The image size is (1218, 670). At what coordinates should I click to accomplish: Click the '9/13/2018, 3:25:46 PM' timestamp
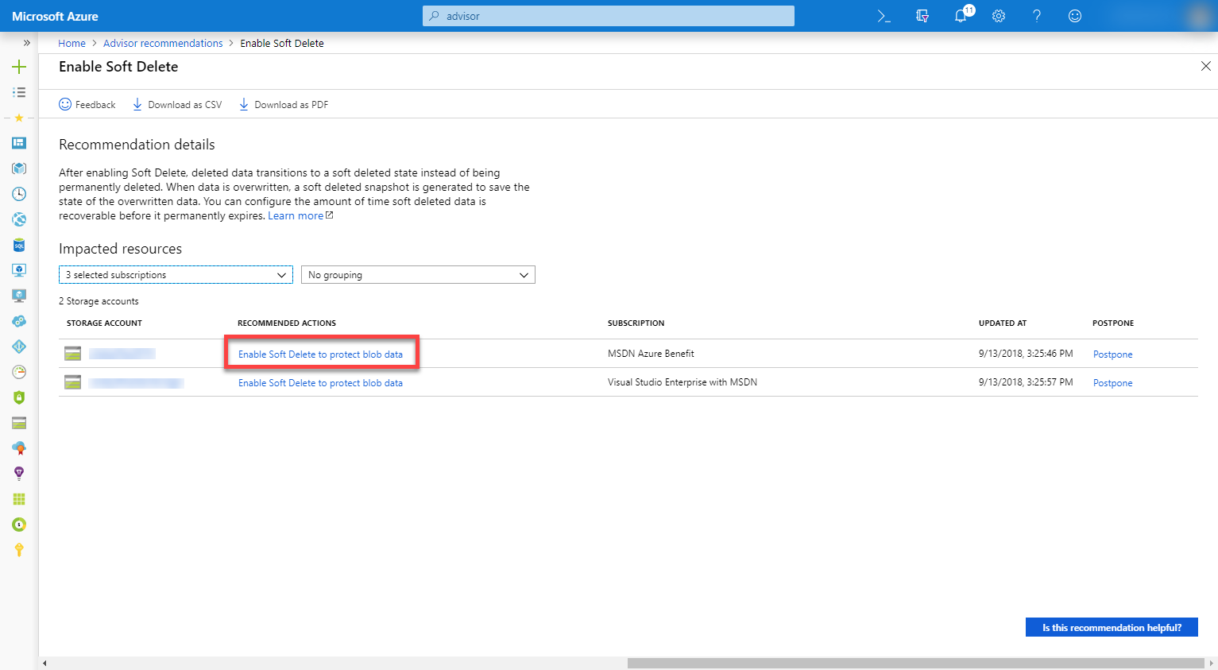pyautogui.click(x=1026, y=354)
